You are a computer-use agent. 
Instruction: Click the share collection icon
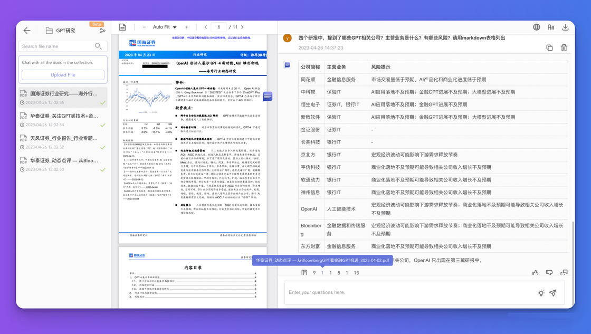(102, 31)
